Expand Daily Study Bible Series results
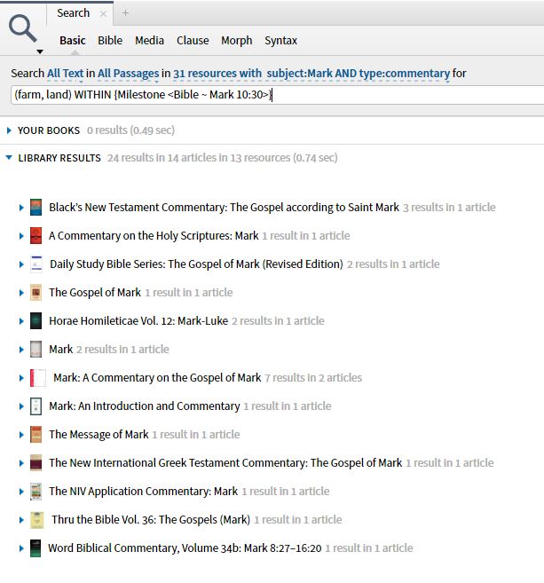This screenshot has height=583, width=544. (21, 264)
